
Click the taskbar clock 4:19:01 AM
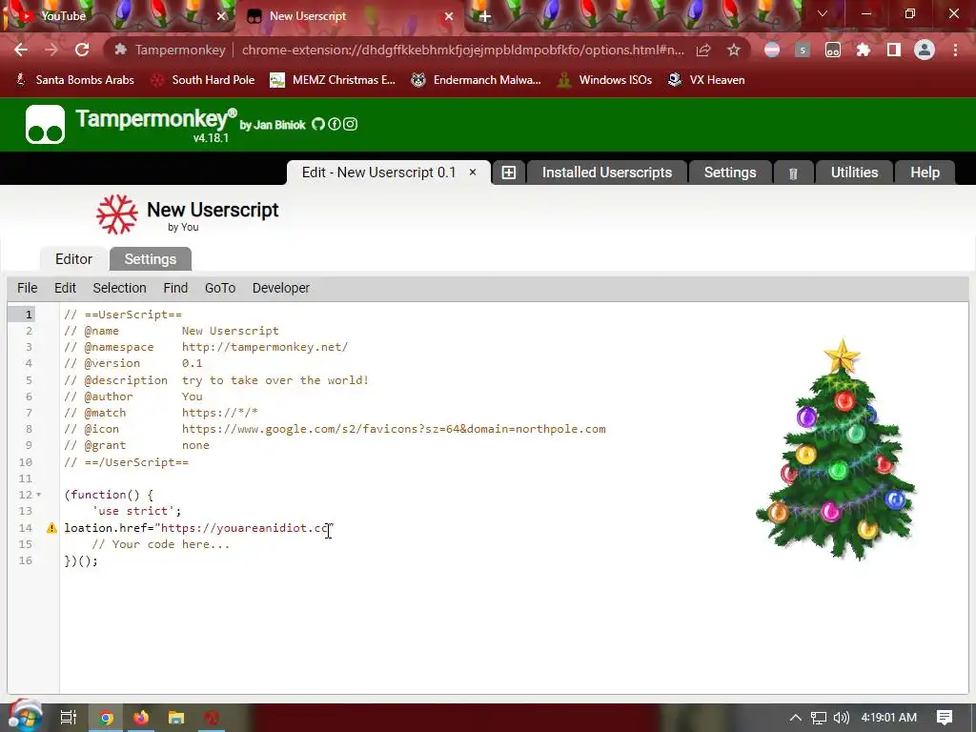coord(889,718)
